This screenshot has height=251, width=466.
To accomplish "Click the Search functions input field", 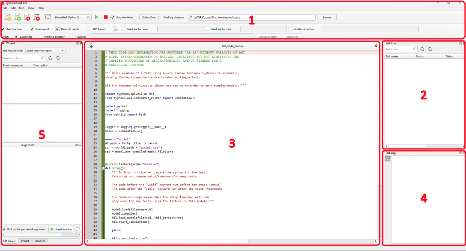I will coord(21,58).
